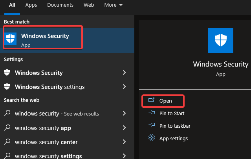Click the shield icon beside Windows Security settings
The height and width of the screenshot is (159, 251).
pyautogui.click(x=7, y=87)
